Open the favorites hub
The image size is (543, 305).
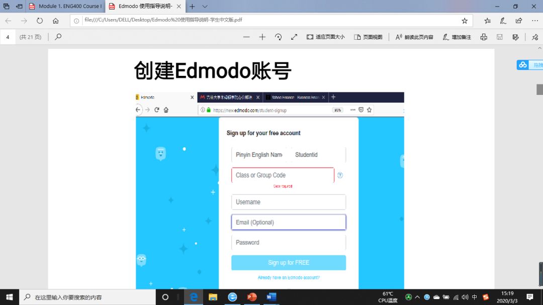coord(487,21)
